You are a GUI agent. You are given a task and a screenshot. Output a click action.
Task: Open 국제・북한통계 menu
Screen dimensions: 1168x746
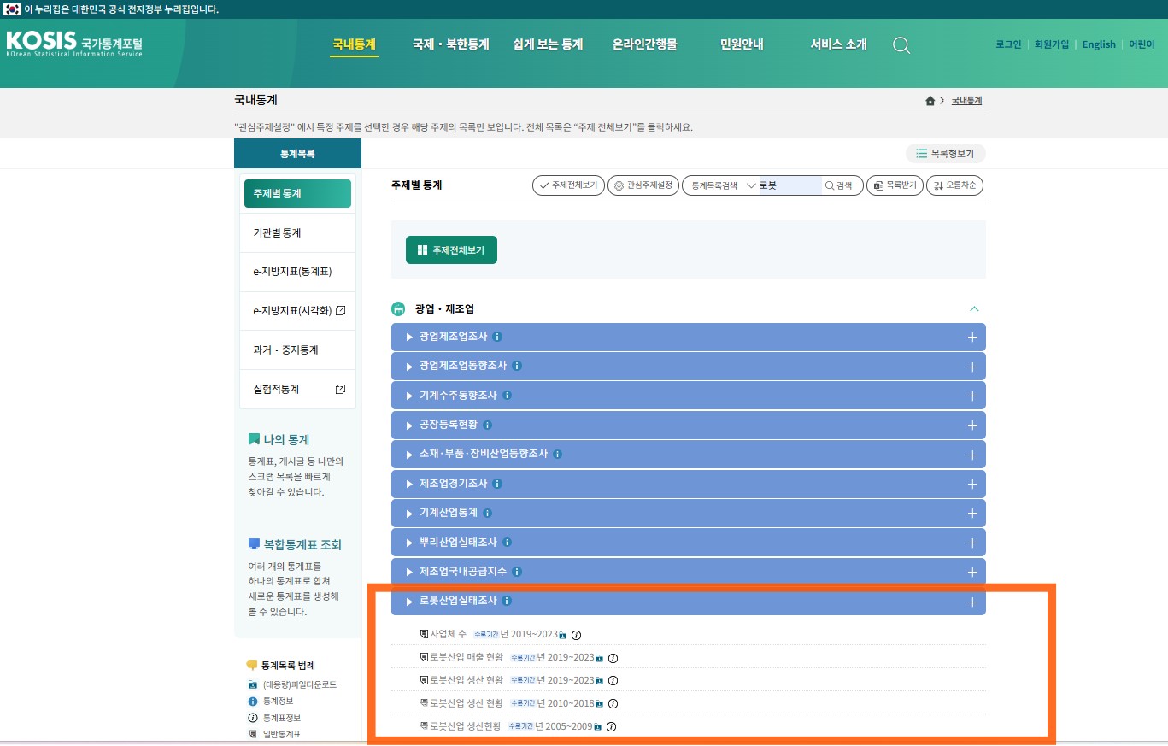click(450, 44)
